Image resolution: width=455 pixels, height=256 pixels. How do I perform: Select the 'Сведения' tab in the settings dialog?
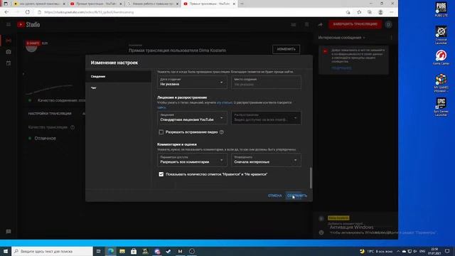point(119,77)
